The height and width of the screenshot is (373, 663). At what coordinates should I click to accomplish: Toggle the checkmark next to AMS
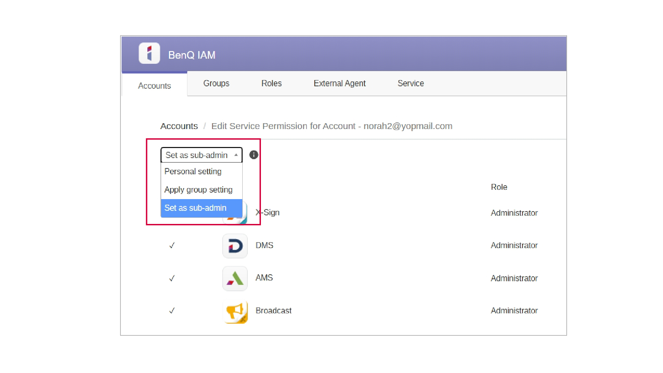[172, 278]
